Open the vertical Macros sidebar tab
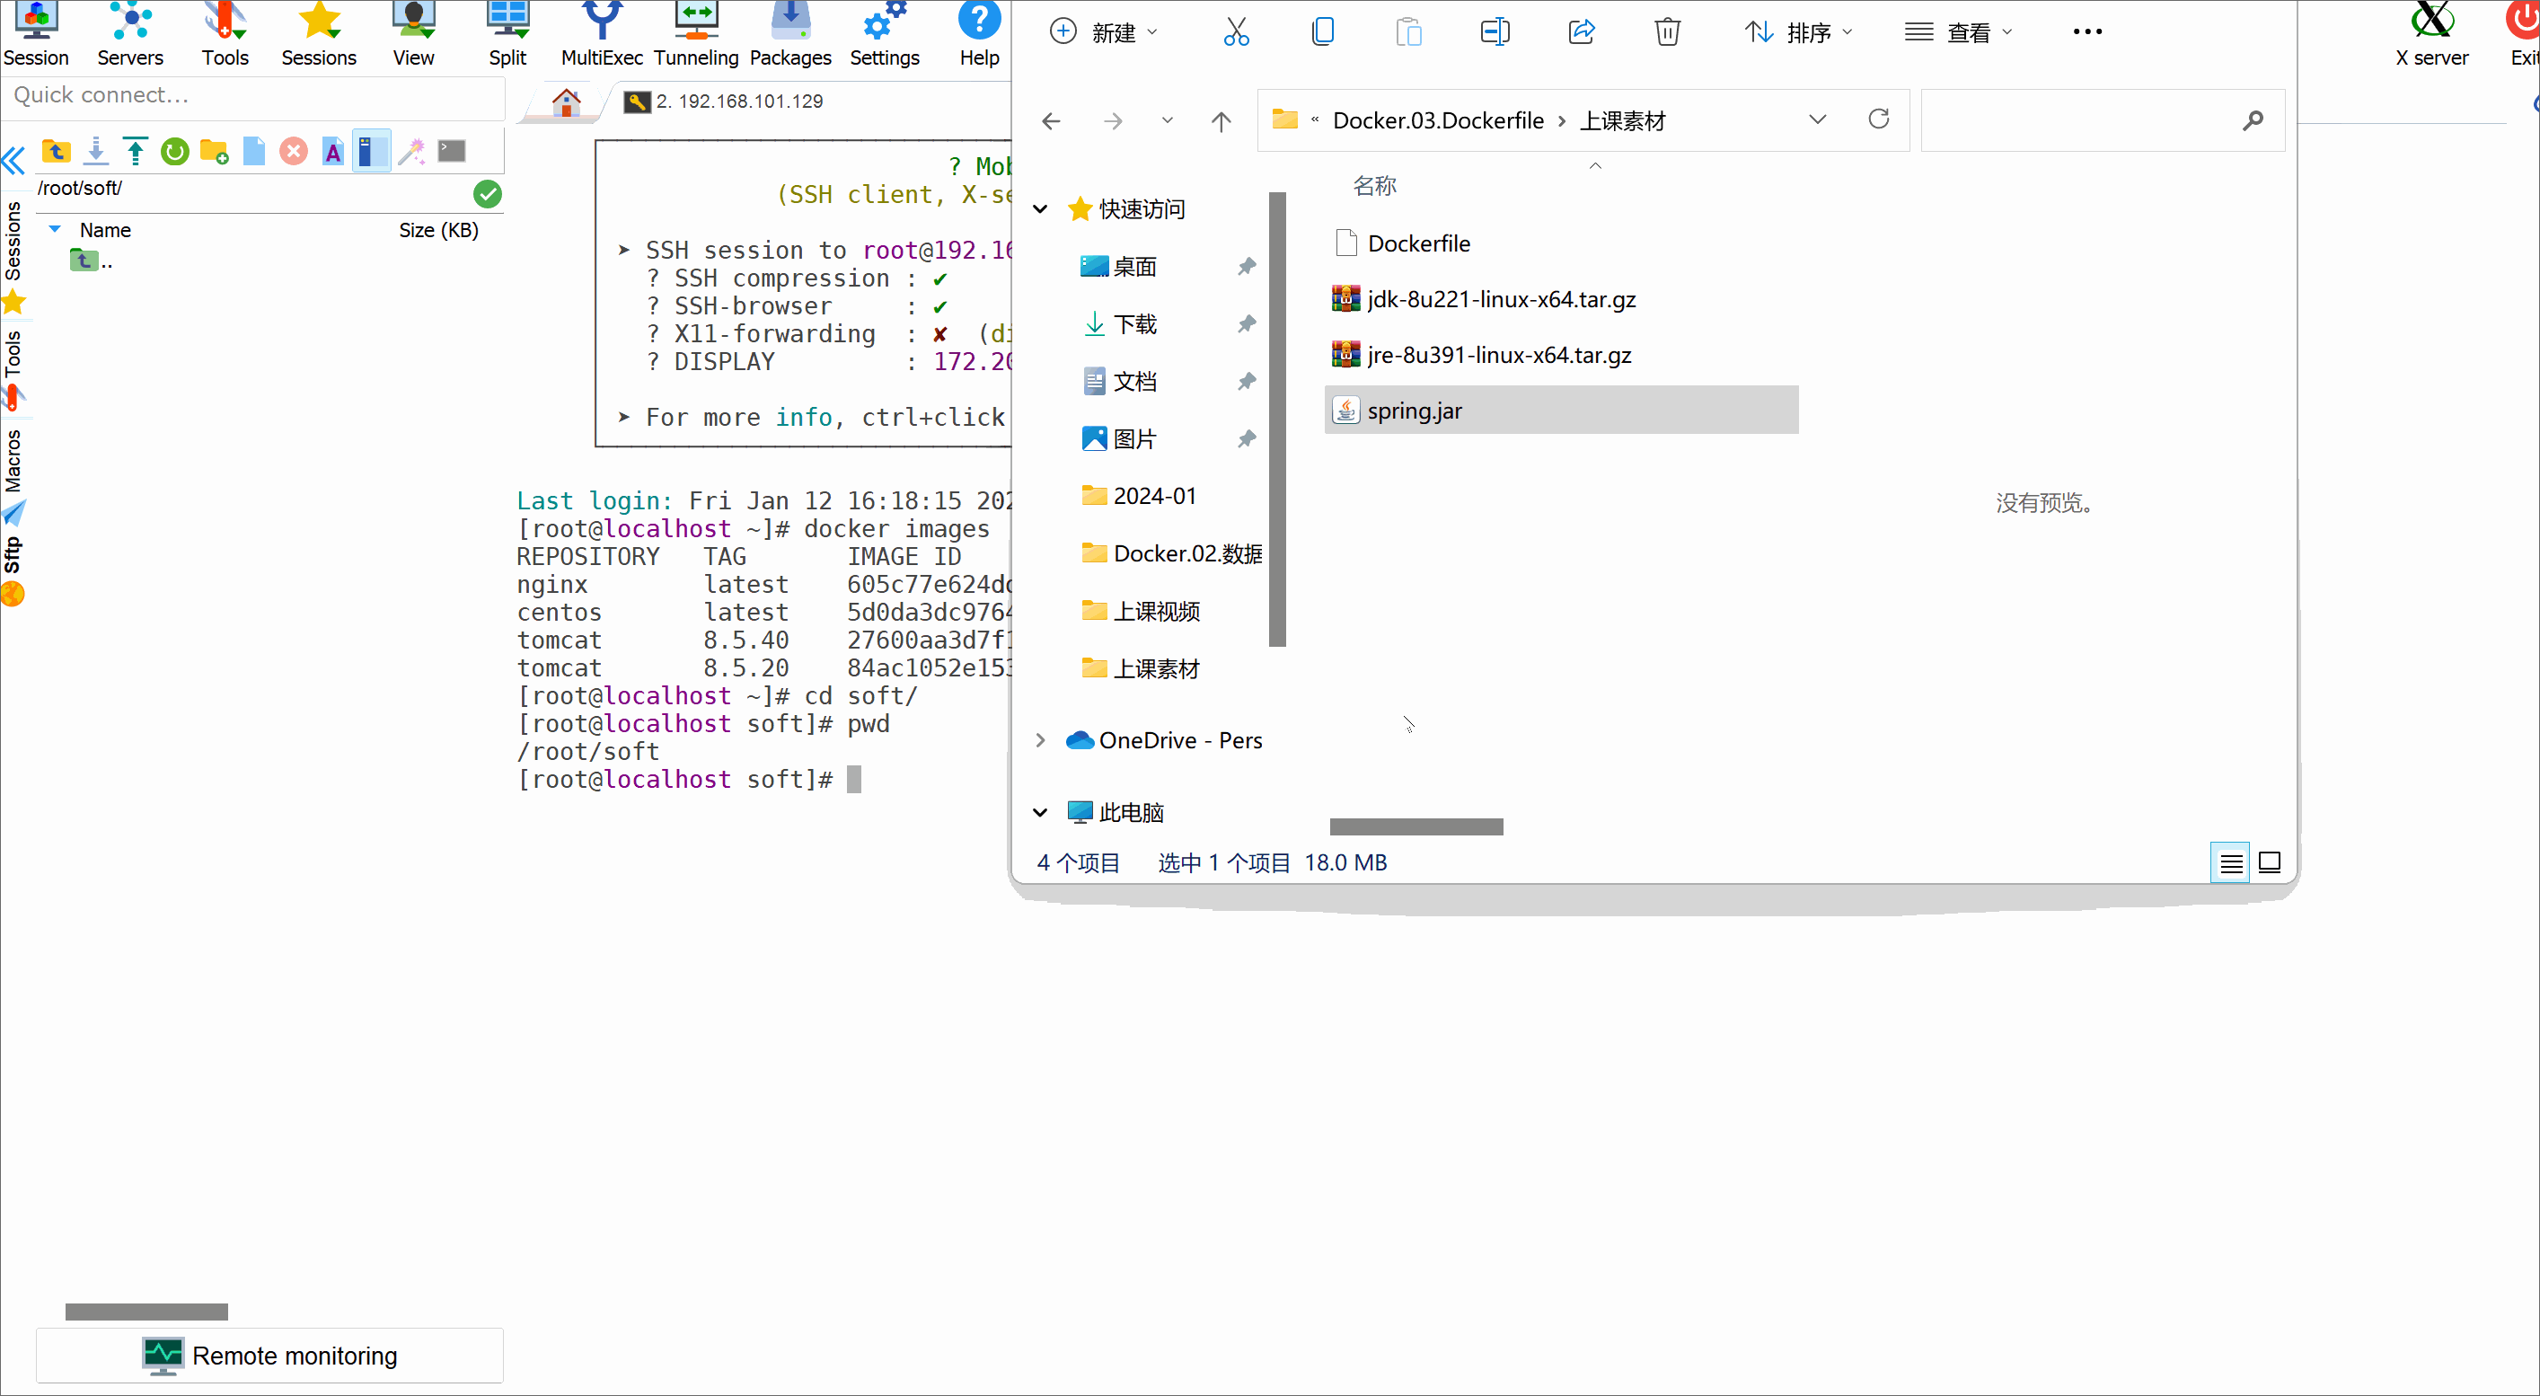 pyautogui.click(x=13, y=461)
